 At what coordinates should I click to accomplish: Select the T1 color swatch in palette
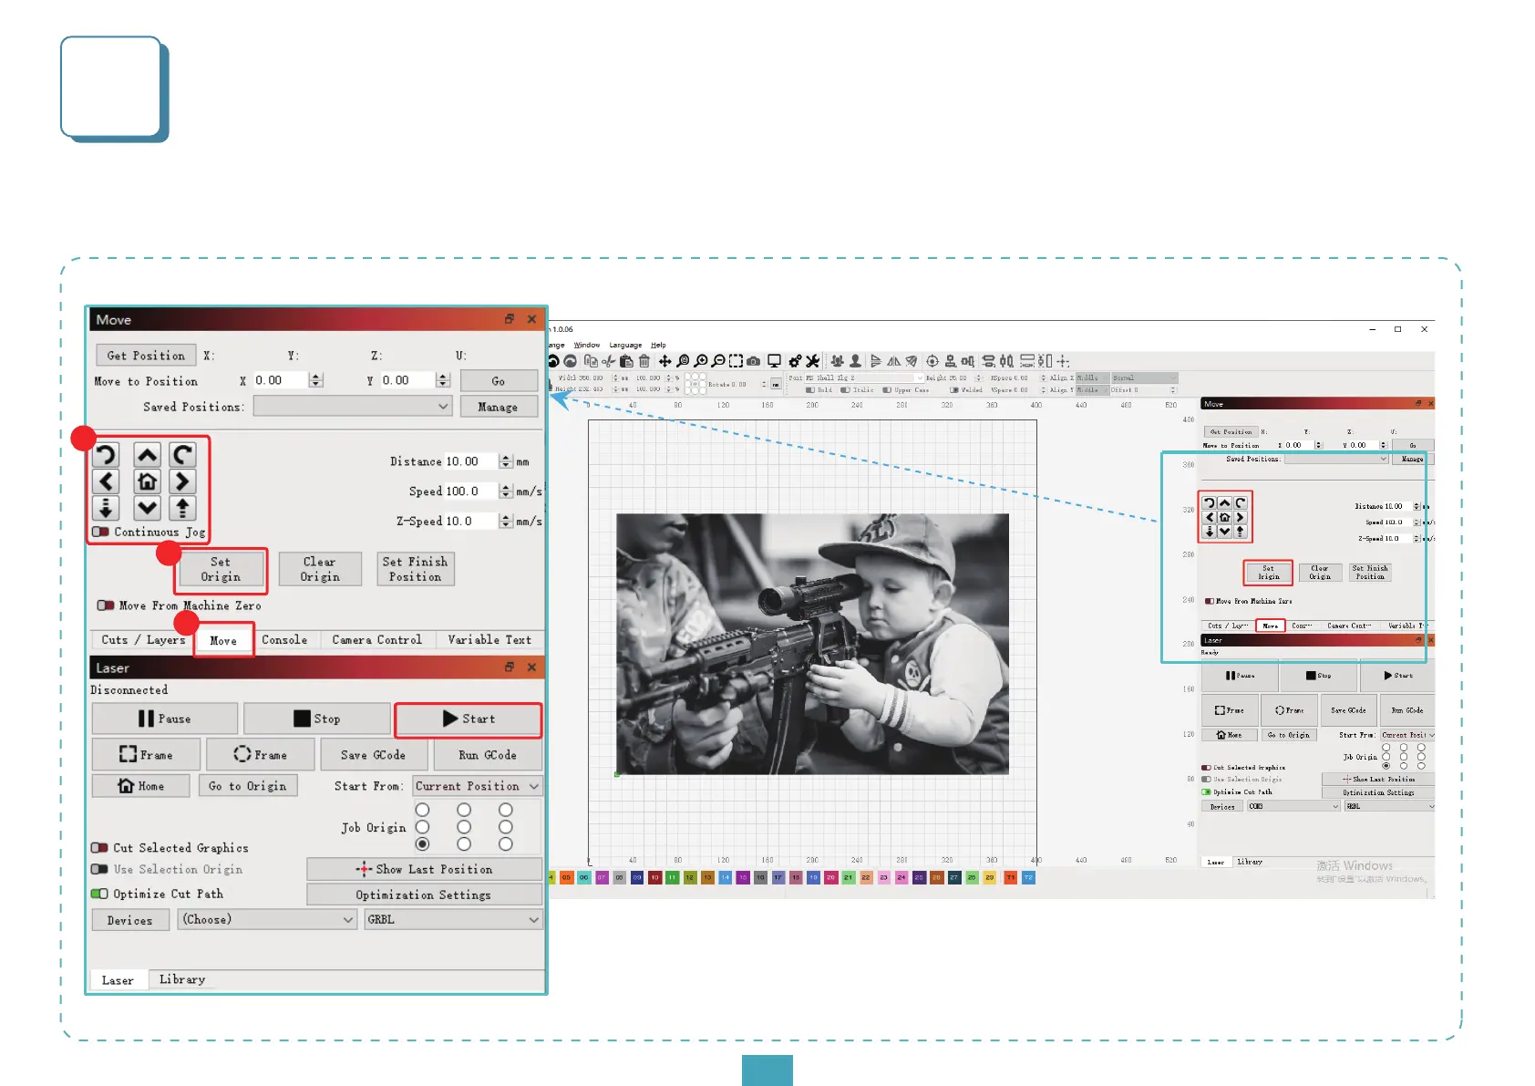pyautogui.click(x=1010, y=877)
